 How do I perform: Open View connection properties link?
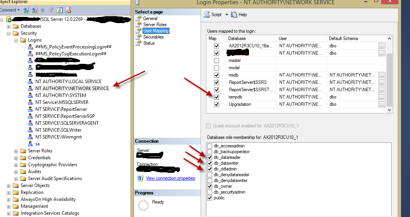click(171, 178)
